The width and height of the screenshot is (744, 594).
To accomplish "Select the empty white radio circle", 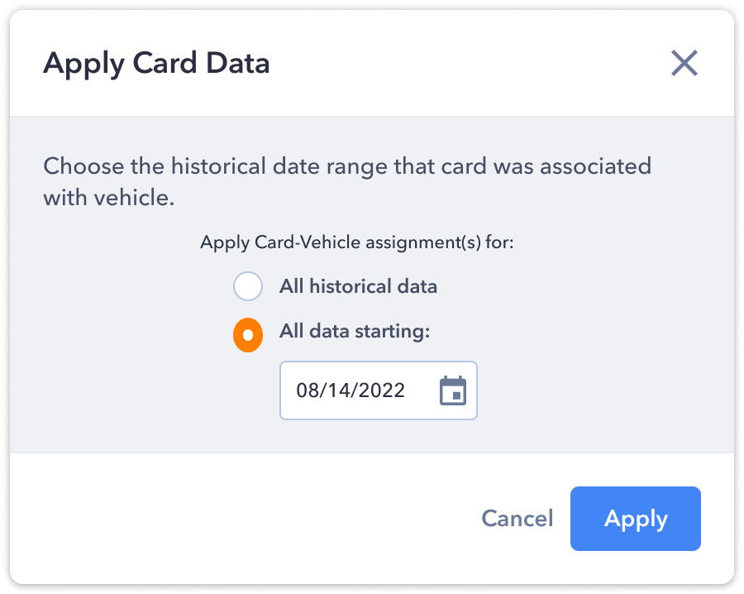I will tap(248, 286).
